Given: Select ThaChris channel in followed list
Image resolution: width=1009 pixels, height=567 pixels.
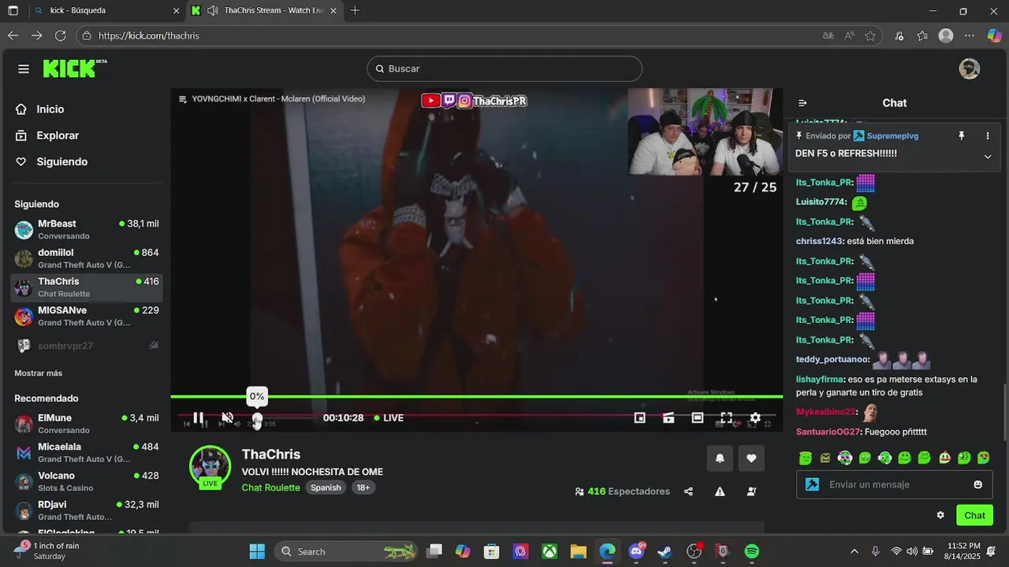Looking at the screenshot, I should point(87,287).
